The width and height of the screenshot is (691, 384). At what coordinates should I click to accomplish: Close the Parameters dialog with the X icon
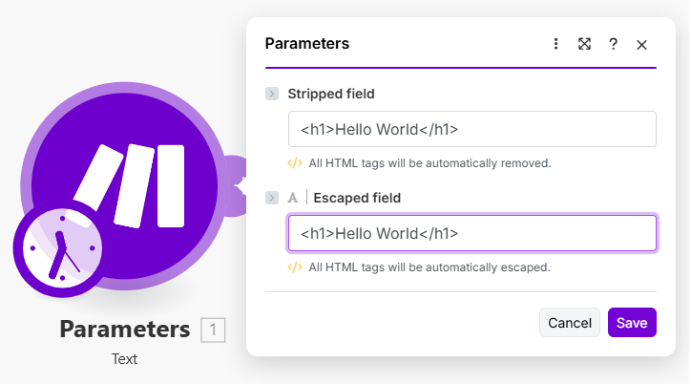(642, 44)
